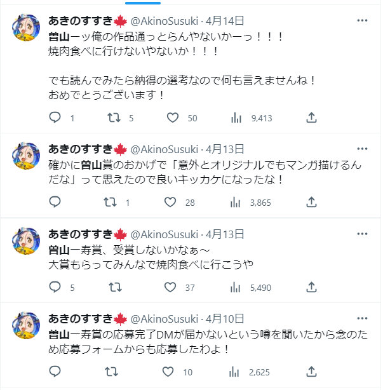Click profile avatar of the April 14 tweet

(x=26, y=27)
